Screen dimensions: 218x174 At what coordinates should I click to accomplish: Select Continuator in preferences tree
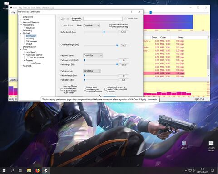tap(31, 36)
